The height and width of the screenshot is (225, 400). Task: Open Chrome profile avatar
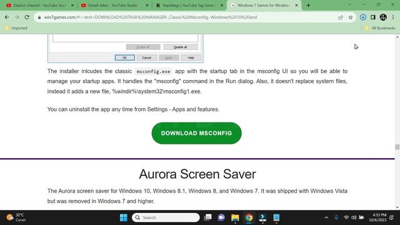point(383,17)
